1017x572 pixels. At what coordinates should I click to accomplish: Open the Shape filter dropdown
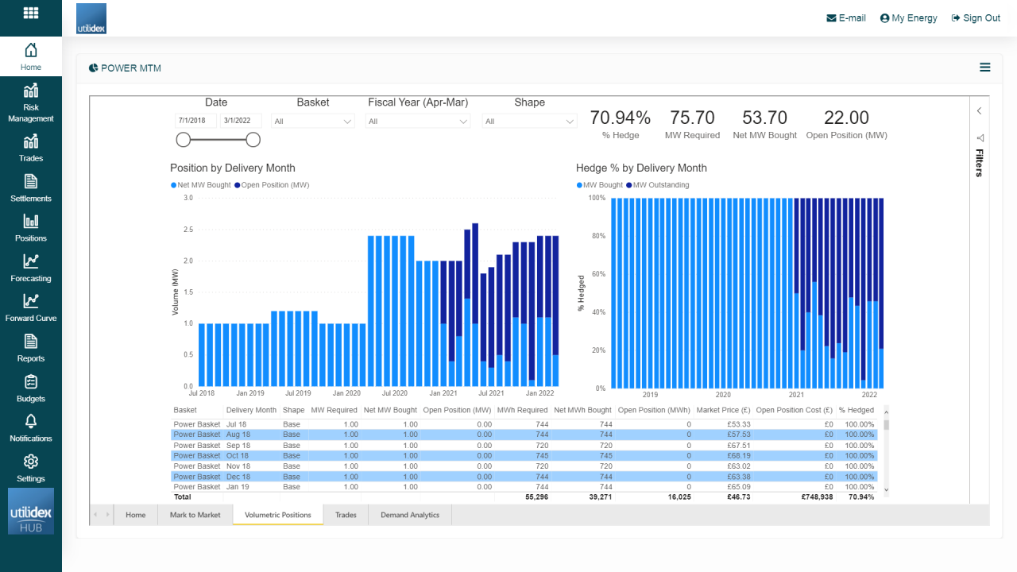(529, 121)
